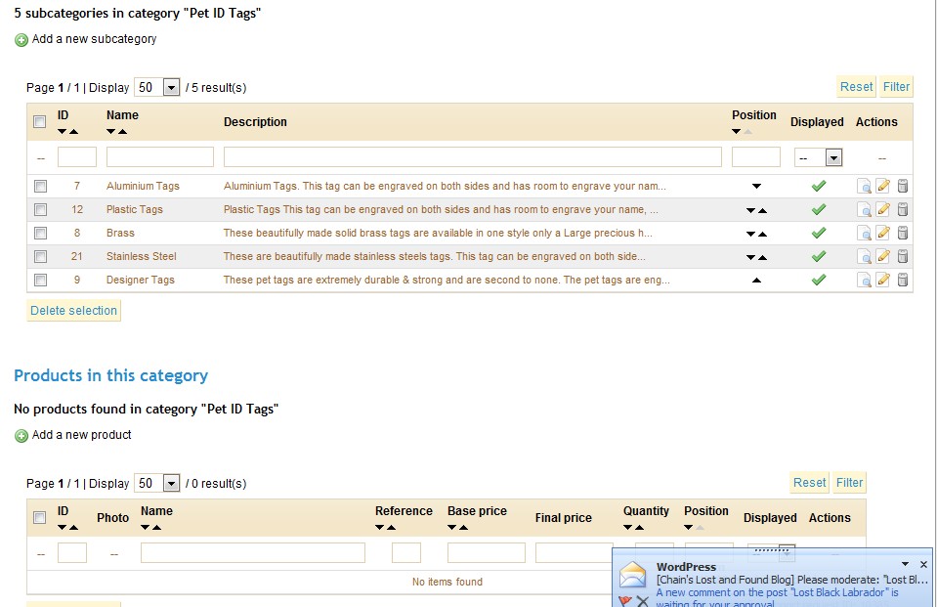Check the select-all checkbox in products table header
937x607 pixels.
click(x=40, y=518)
